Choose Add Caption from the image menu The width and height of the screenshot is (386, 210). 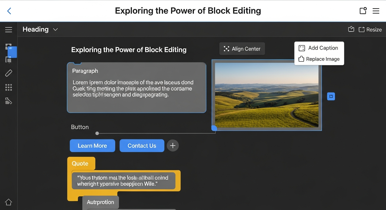coord(319,48)
